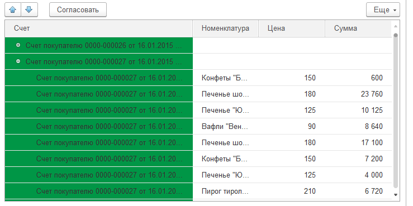The height and width of the screenshot is (206, 413).
Task: Click the move down arrow icon
Action: click(x=29, y=9)
